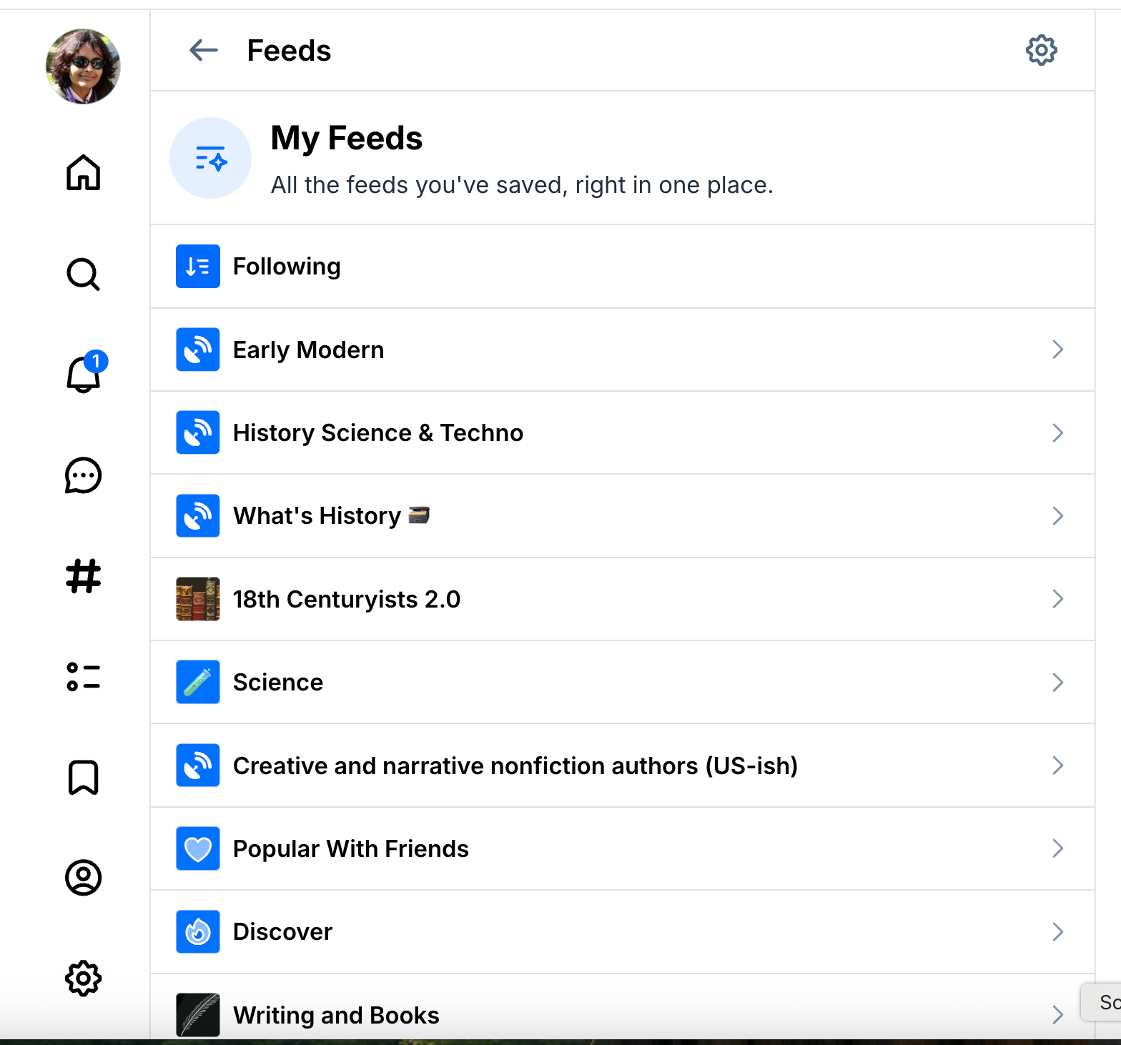1121x1045 pixels.
Task: Expand the Science feed chevron
Action: click(1057, 683)
